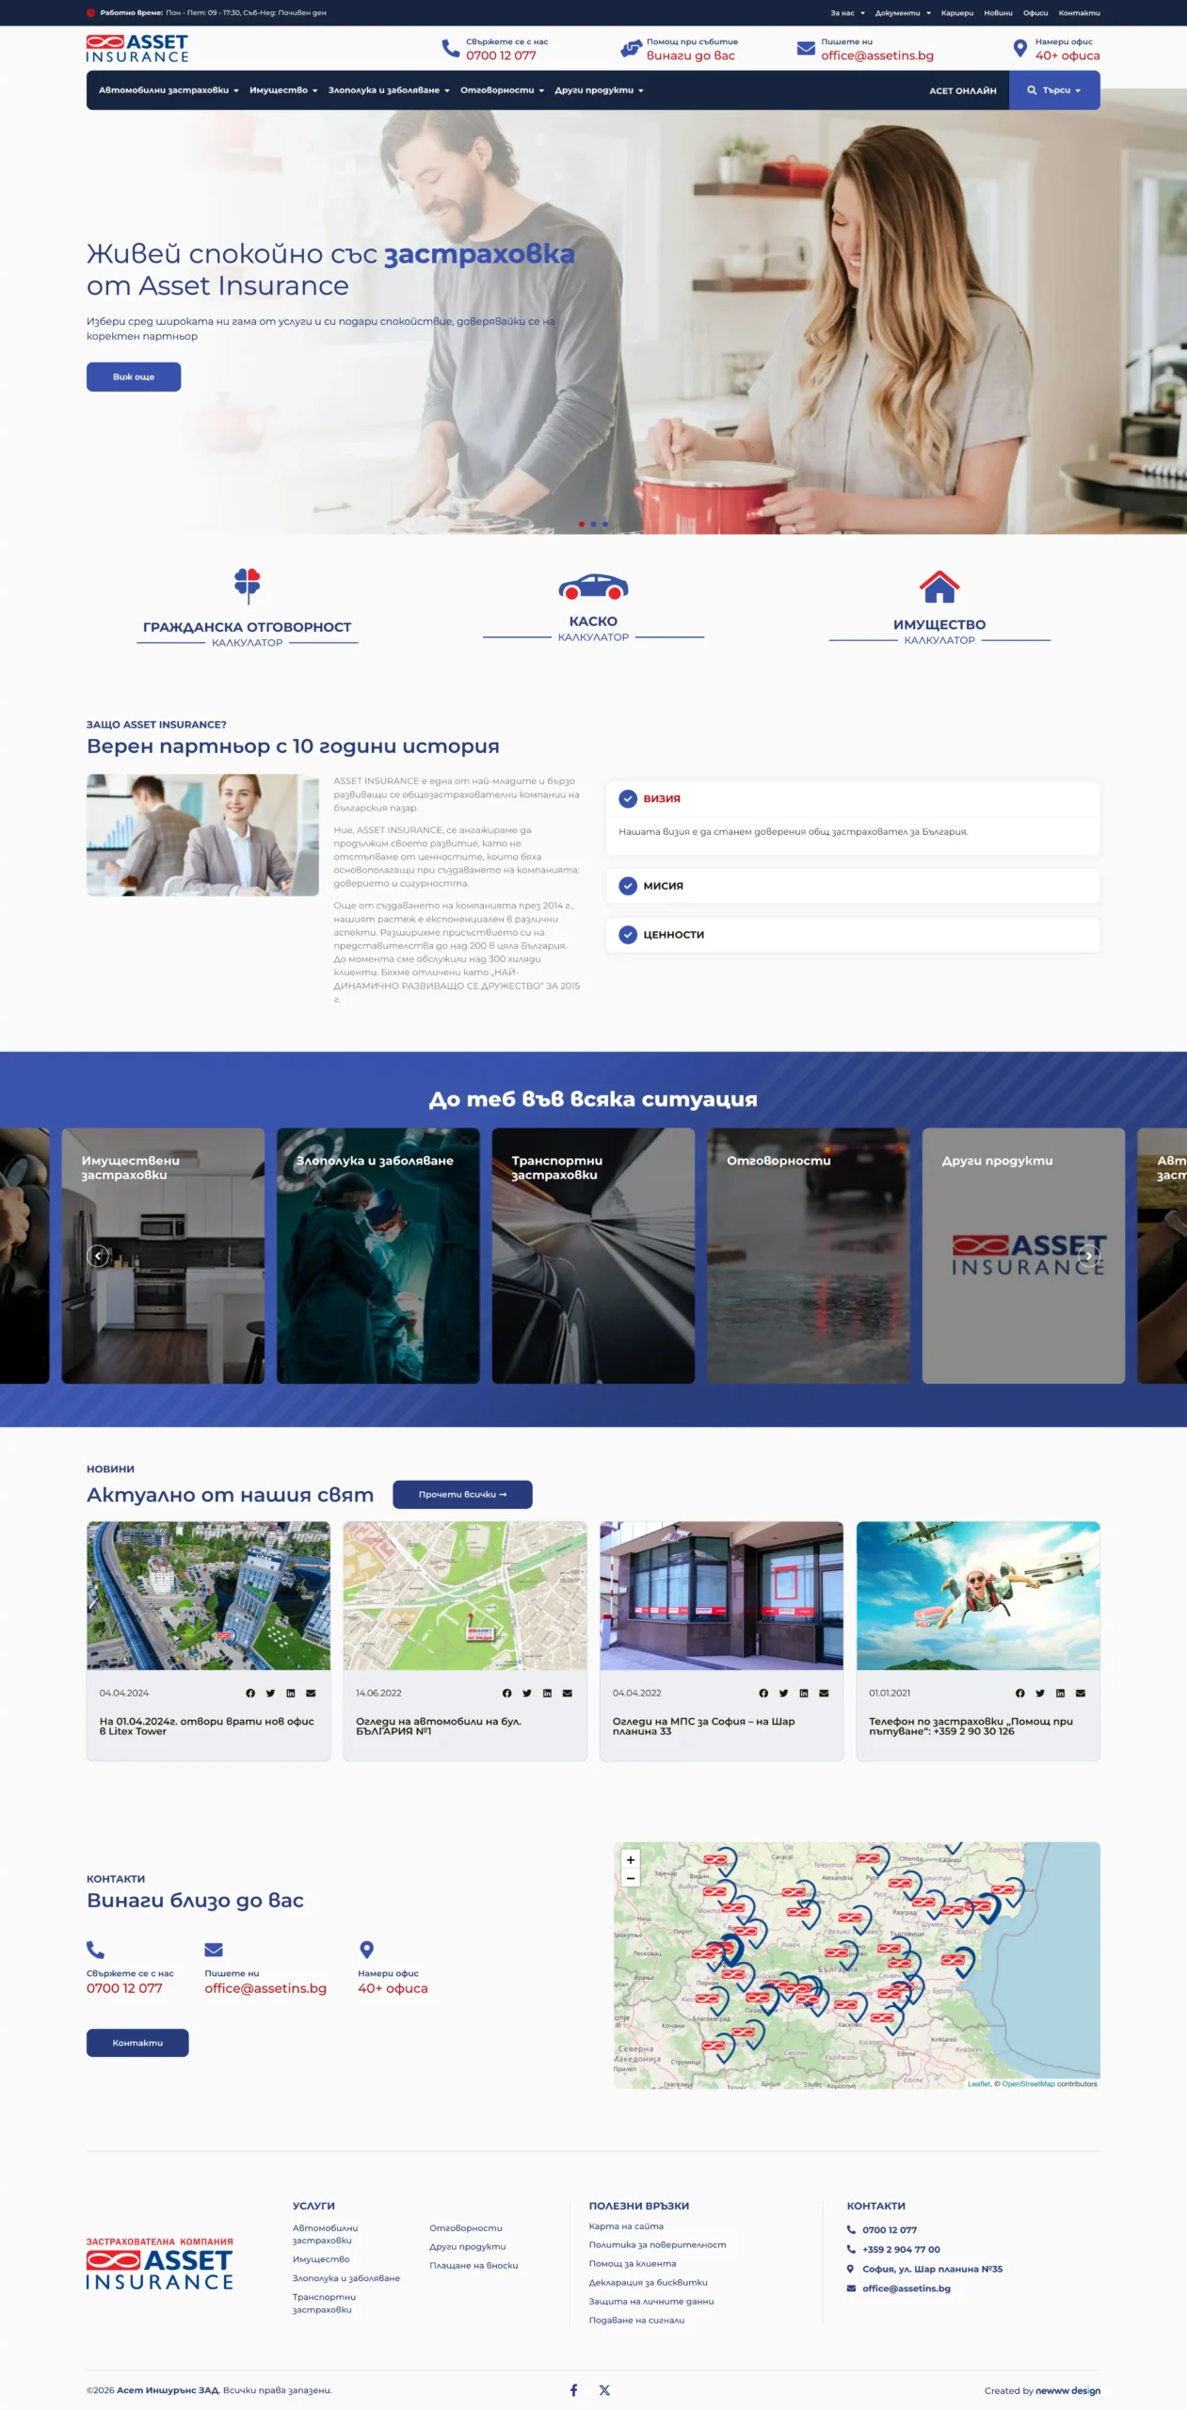
Task: Click the location pin icon beside 40+ офиса in header
Action: pos(1019,48)
